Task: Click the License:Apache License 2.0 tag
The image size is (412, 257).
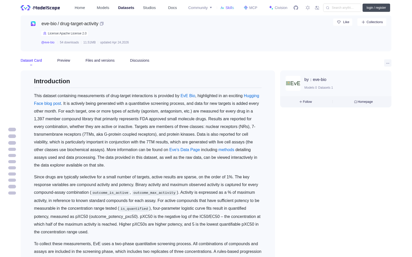Action: point(65,33)
